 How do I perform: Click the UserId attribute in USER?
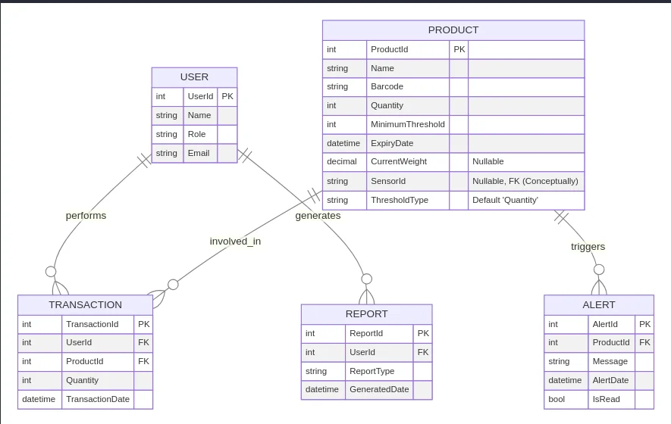200,97
